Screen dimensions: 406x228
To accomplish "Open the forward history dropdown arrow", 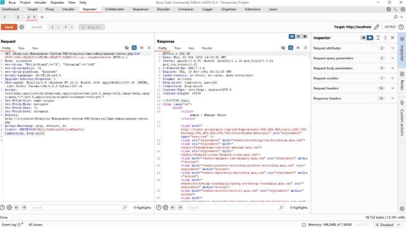I will tap(71, 27).
